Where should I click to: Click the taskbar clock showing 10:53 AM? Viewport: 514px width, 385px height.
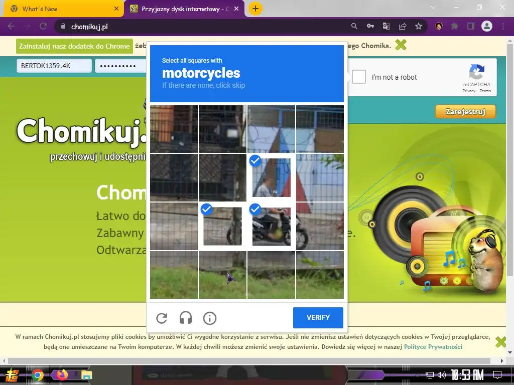pyautogui.click(x=467, y=375)
